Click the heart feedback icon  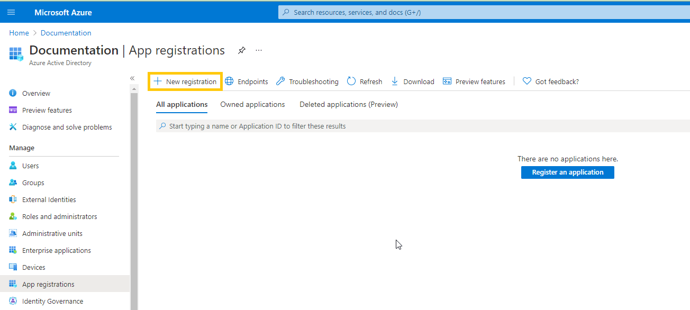(527, 81)
